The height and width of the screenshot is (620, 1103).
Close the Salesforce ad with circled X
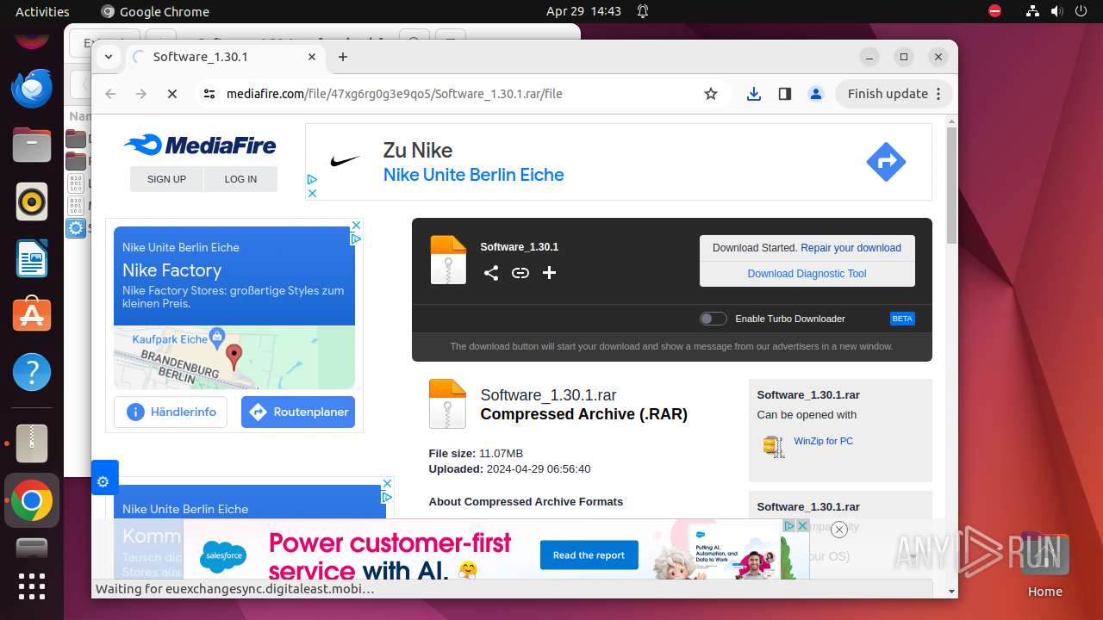click(838, 530)
